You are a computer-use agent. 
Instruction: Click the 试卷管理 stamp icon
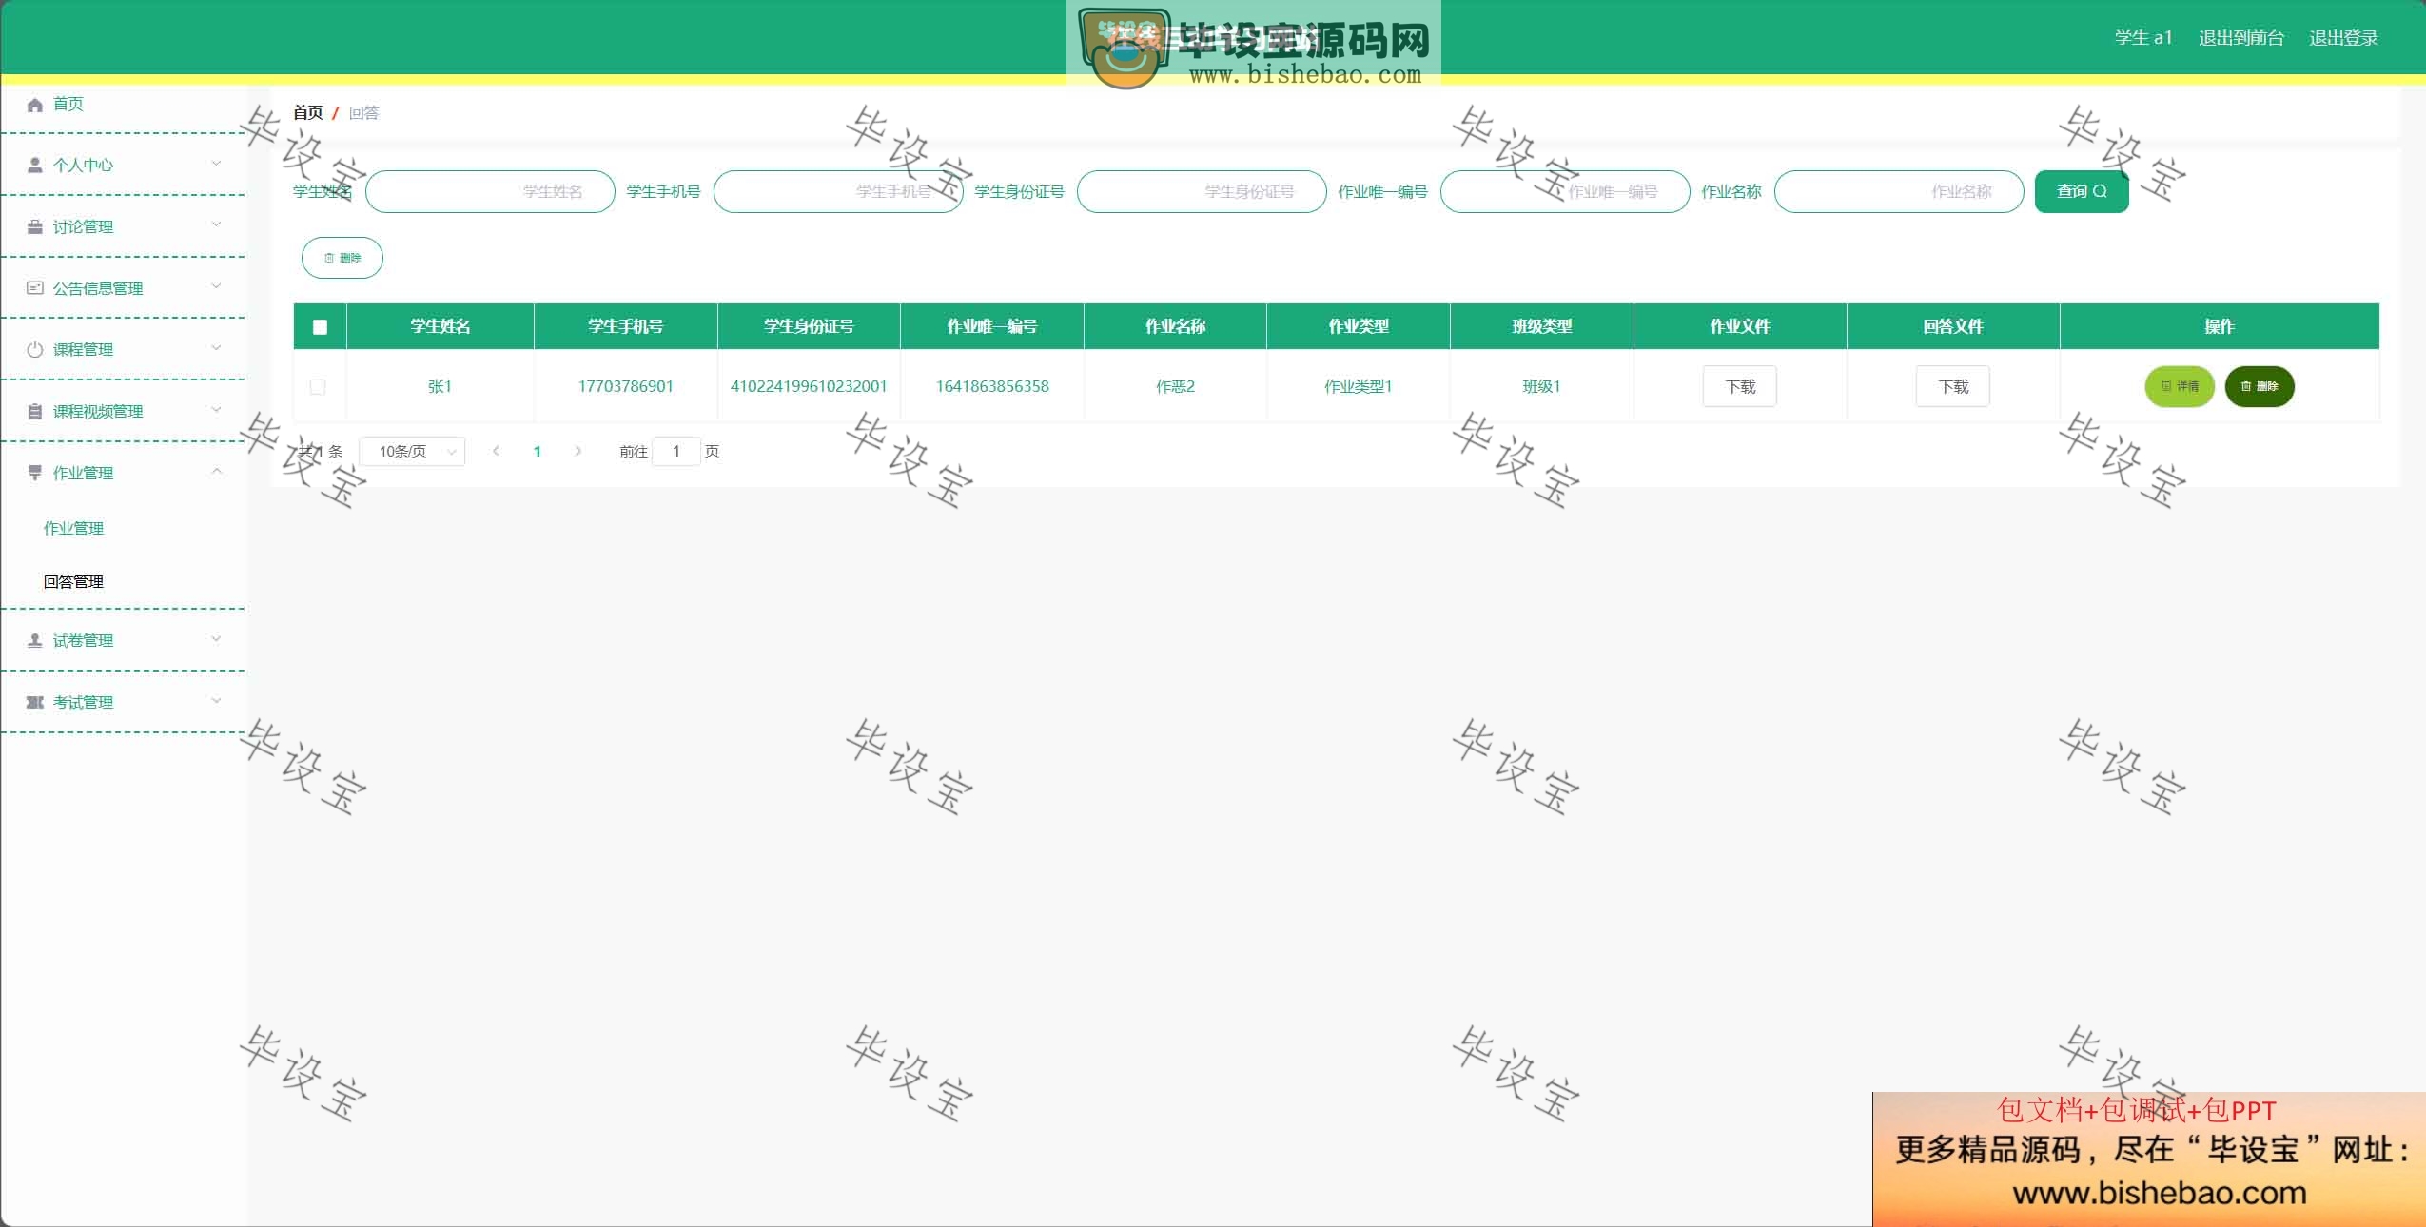click(x=35, y=641)
